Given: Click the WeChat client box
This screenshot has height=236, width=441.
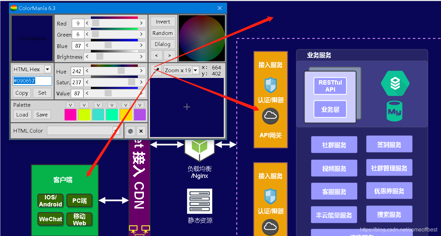Looking at the screenshot, I should click(x=51, y=219).
